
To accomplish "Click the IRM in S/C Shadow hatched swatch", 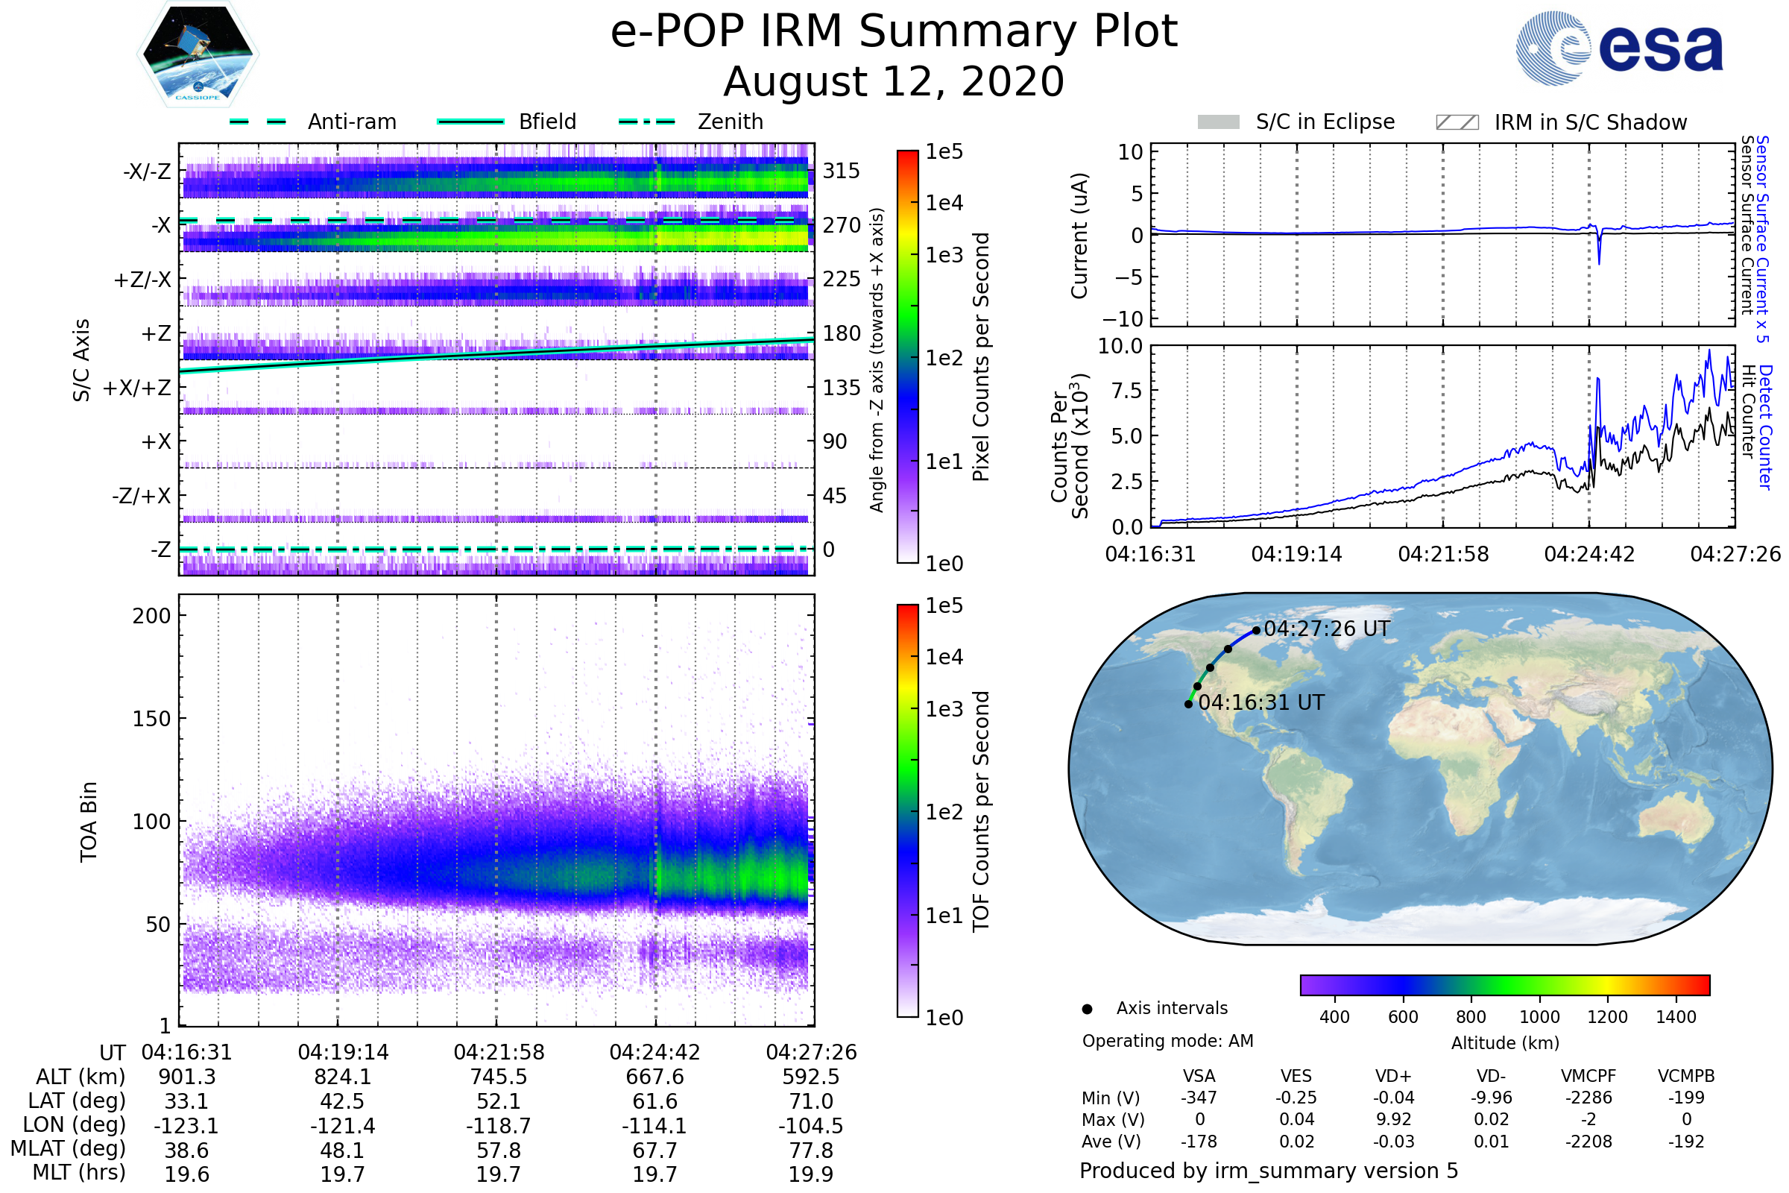I will pyautogui.click(x=1457, y=122).
